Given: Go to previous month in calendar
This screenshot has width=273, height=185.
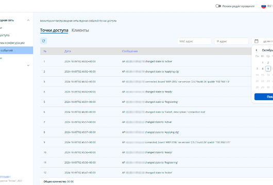Looking at the screenshot, I should [257, 50].
